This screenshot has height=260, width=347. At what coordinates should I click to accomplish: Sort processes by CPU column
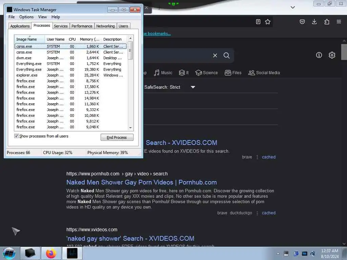72,39
